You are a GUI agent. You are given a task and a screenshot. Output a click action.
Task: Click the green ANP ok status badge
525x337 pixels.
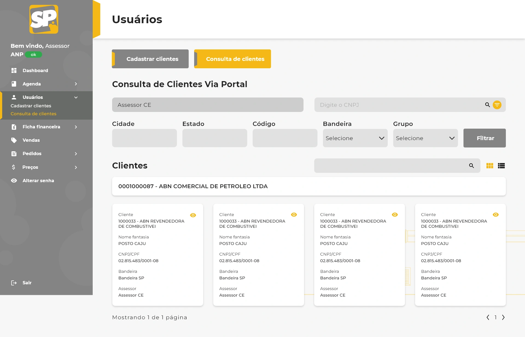coord(33,55)
